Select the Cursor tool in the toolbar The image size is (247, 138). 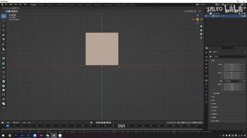(3, 21)
